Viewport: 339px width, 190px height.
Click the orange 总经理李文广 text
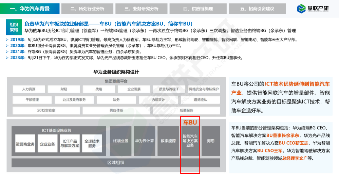295,158
